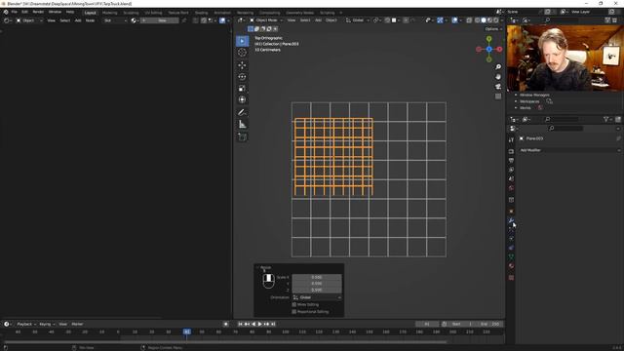Open the viewport Options dropdown
Screen dimensions: 624x351
coord(493,29)
